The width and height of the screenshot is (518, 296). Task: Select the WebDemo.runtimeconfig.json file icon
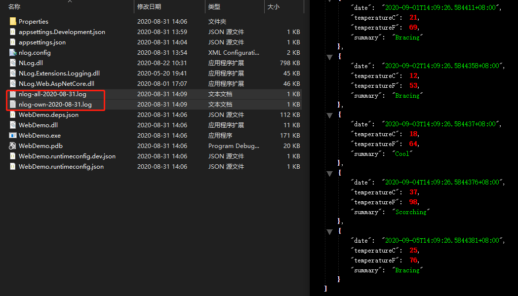(13, 166)
